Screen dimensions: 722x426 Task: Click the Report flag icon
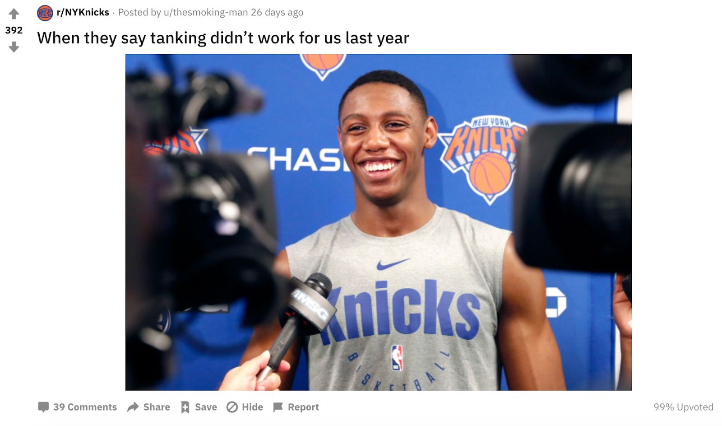[x=278, y=407]
